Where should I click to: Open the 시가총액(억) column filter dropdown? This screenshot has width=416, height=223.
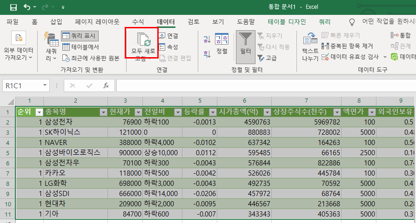(267, 112)
